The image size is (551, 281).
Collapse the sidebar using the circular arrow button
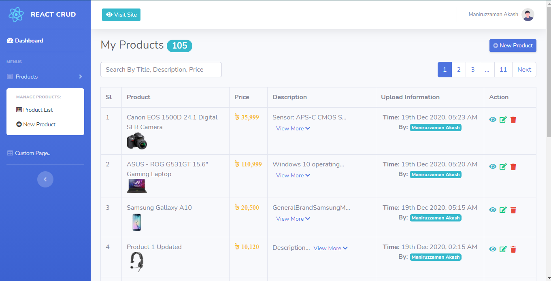(x=45, y=179)
